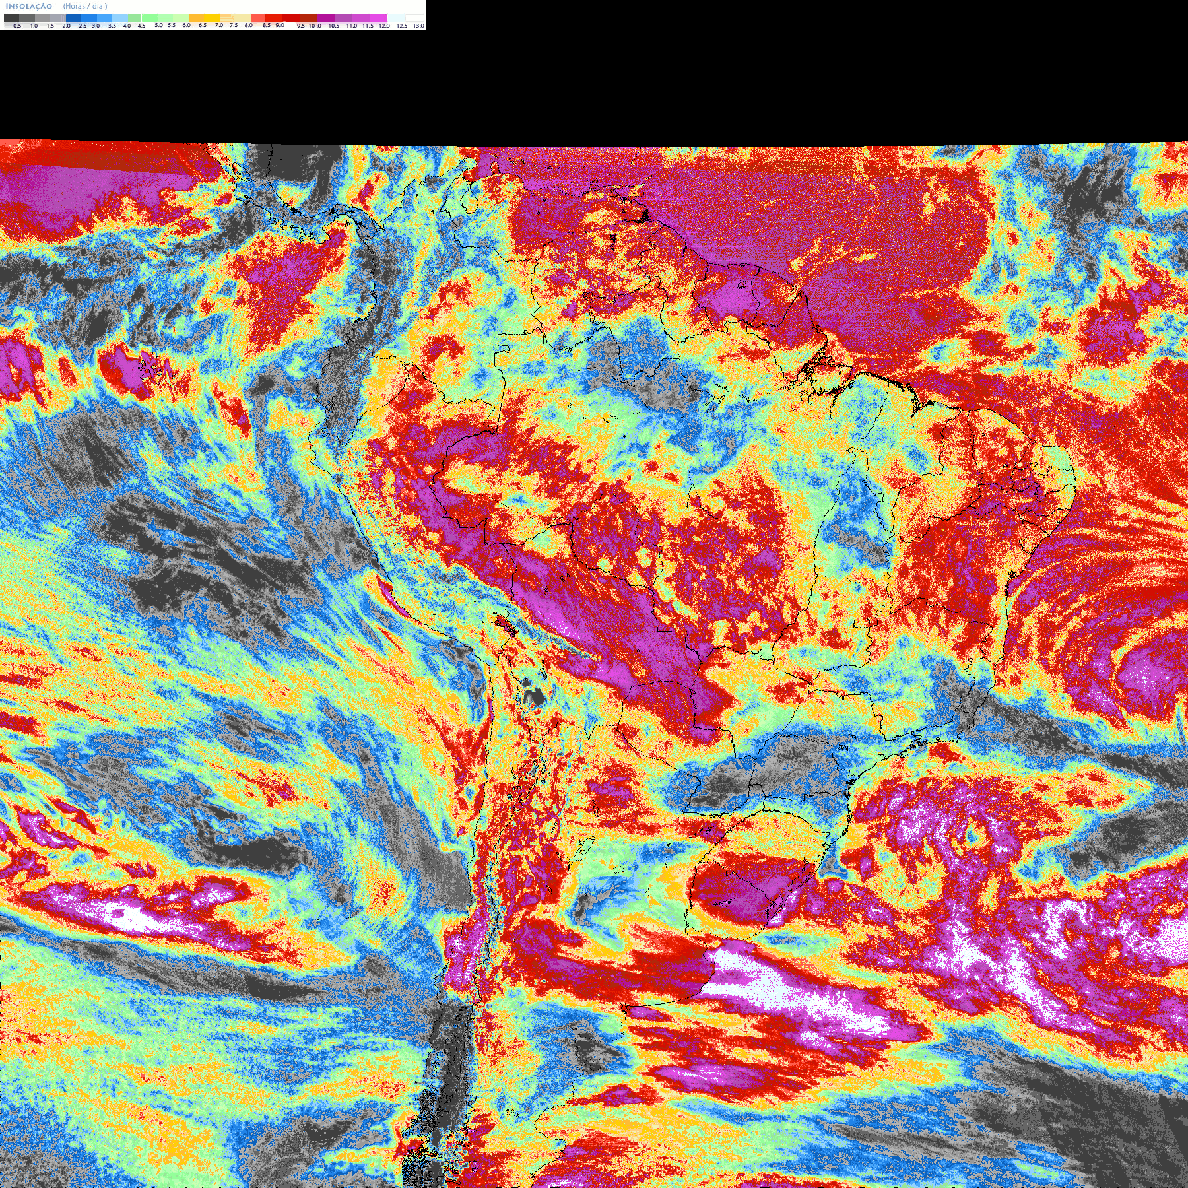Click the 6.5 legend value label
The width and height of the screenshot is (1188, 1188).
(203, 25)
